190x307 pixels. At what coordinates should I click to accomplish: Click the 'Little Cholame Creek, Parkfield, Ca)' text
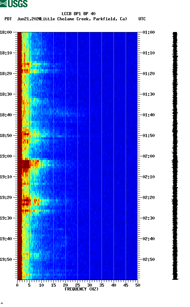84,19
